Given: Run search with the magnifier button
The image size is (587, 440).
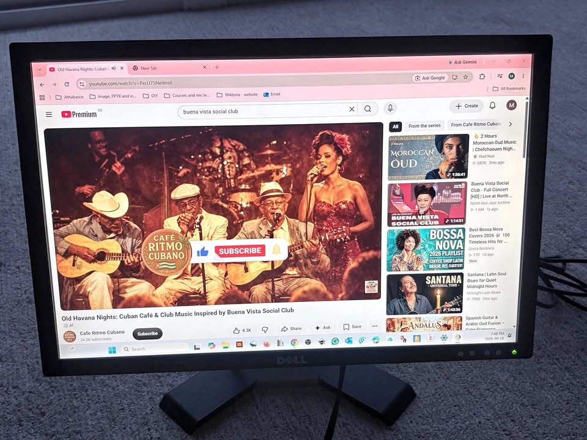Looking at the screenshot, I should 367,109.
